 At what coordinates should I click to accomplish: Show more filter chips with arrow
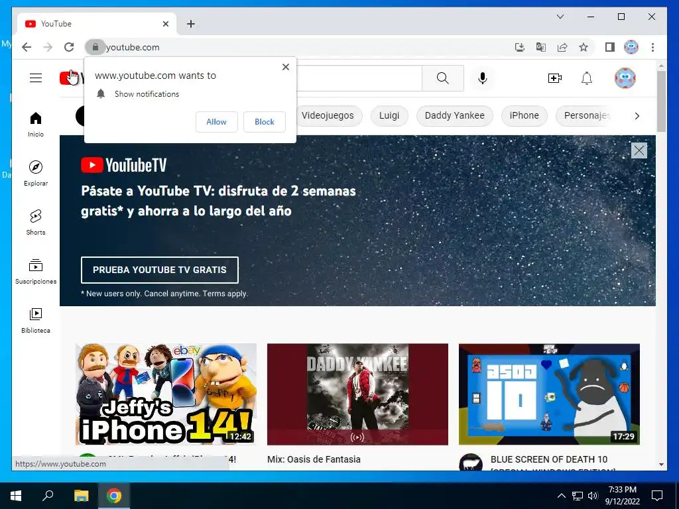637,115
